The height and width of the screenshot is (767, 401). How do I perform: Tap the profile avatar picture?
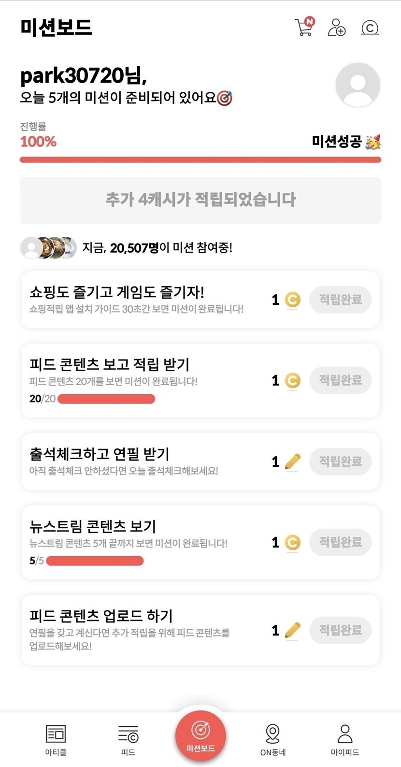358,85
